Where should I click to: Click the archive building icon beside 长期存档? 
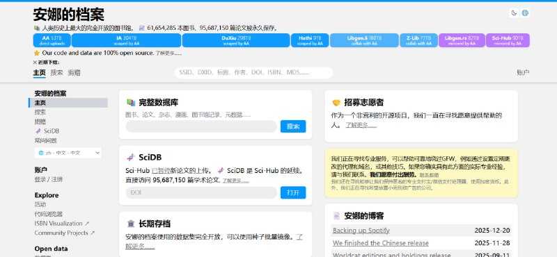(131, 224)
